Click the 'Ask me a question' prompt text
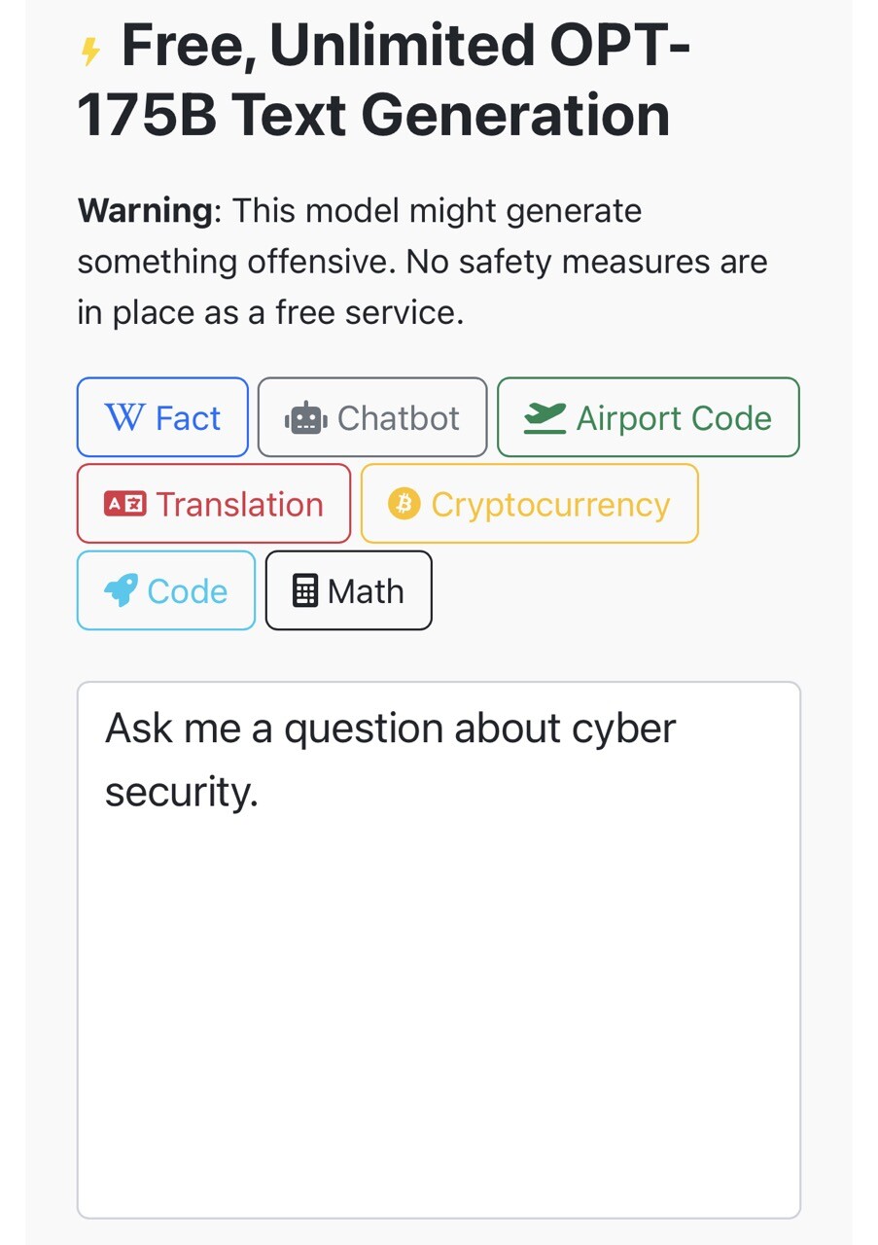 (390, 729)
